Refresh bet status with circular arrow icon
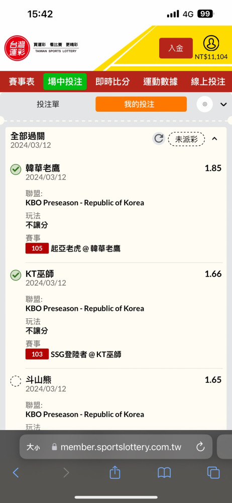Image resolution: width=232 pixels, height=503 pixels. click(x=158, y=139)
